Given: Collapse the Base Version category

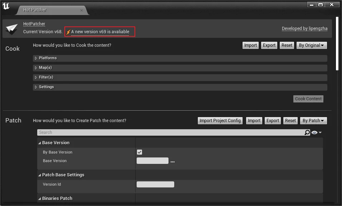Looking at the screenshot, I should [x=39, y=143].
